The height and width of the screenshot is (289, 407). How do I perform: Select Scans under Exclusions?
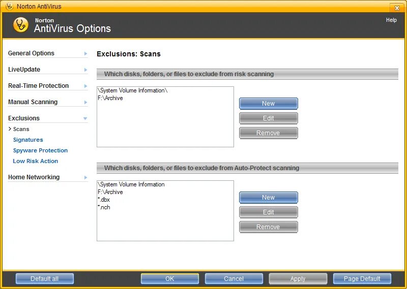(x=21, y=129)
